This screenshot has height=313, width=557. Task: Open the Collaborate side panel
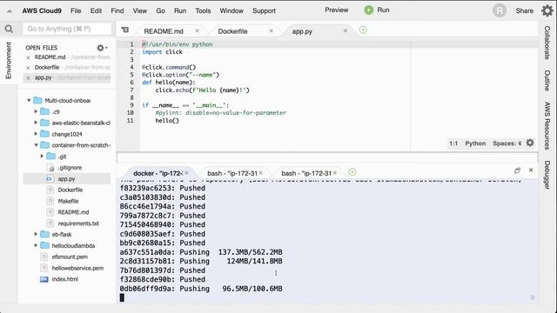click(x=547, y=43)
